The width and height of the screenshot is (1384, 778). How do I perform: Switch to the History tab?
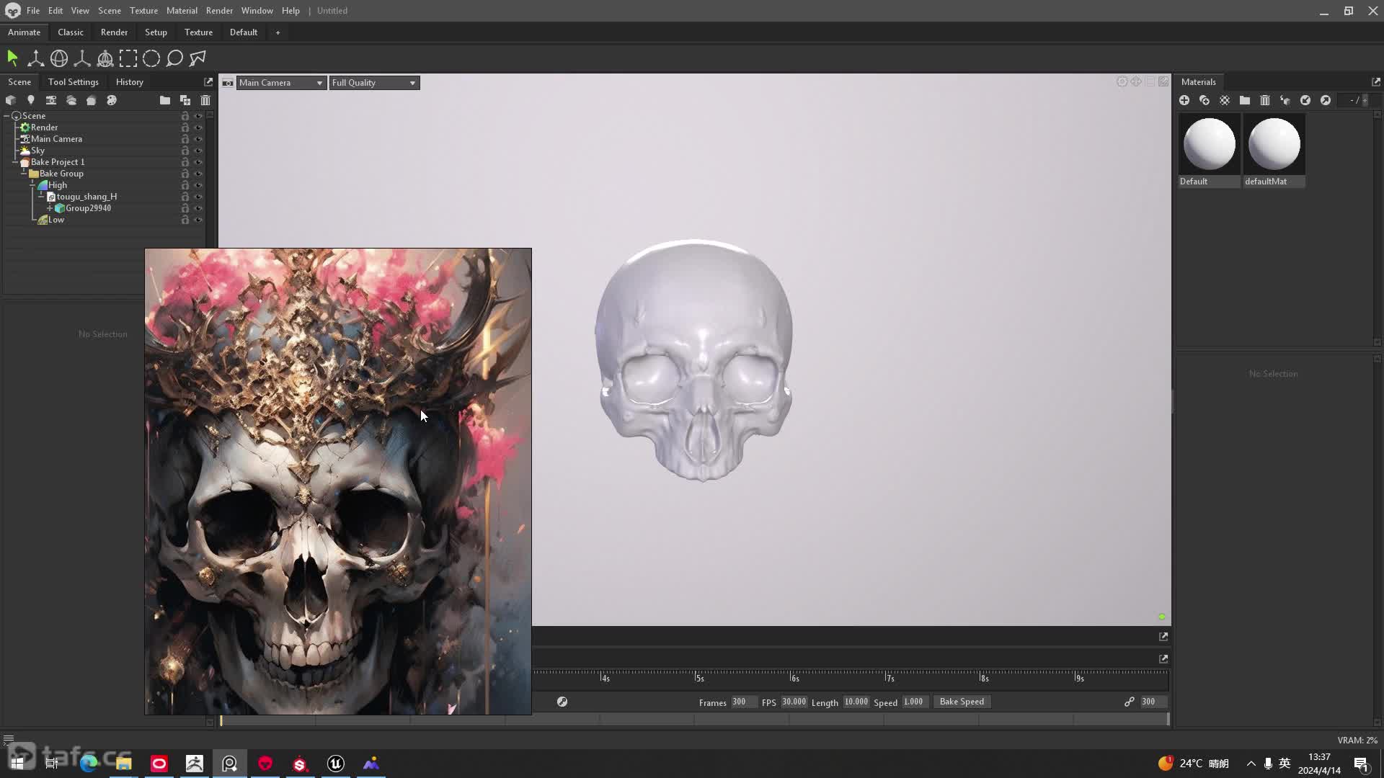pyautogui.click(x=130, y=82)
